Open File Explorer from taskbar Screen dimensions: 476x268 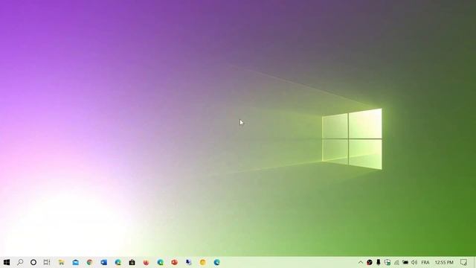(61, 262)
